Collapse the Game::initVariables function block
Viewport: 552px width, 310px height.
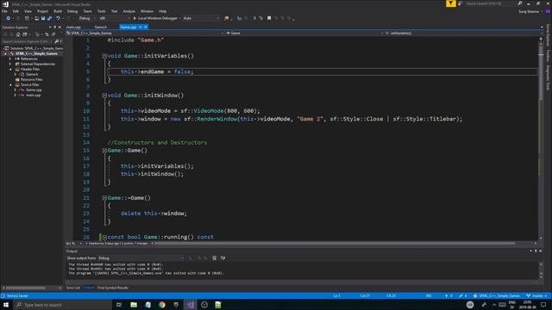[x=104, y=56]
